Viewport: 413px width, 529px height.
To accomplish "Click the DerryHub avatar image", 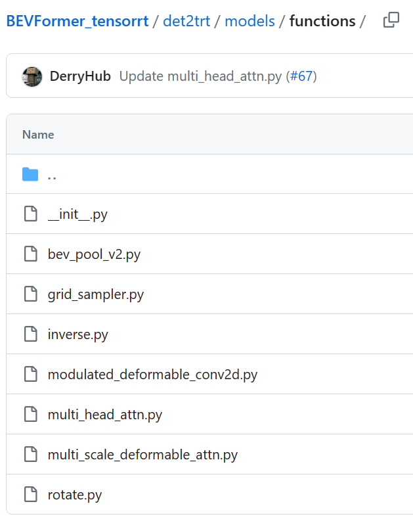I will pos(32,76).
